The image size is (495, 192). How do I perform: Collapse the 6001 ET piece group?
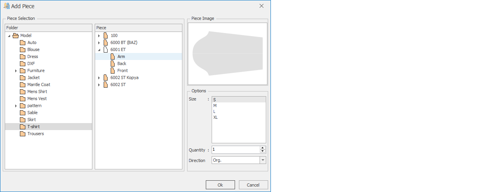(99, 50)
